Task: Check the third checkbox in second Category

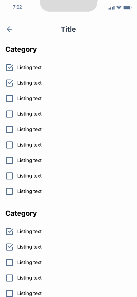Action: pyautogui.click(x=9, y=263)
